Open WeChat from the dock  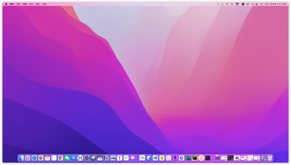point(67,158)
